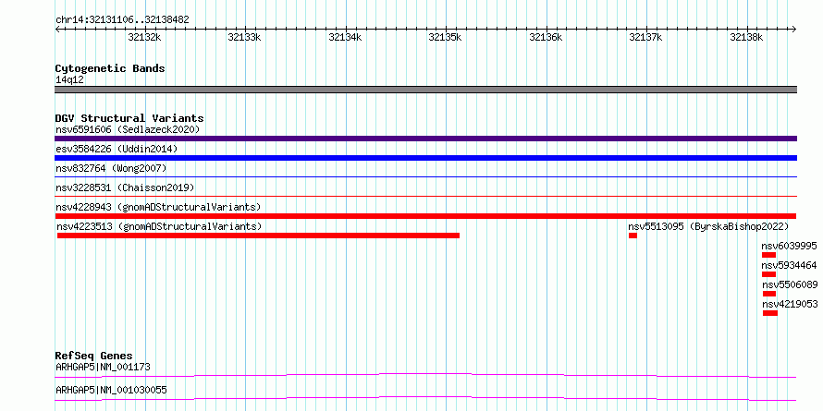Viewport: 823px width, 411px height.
Task: Click the DGV Structural Variants track heading
Action: click(129, 118)
